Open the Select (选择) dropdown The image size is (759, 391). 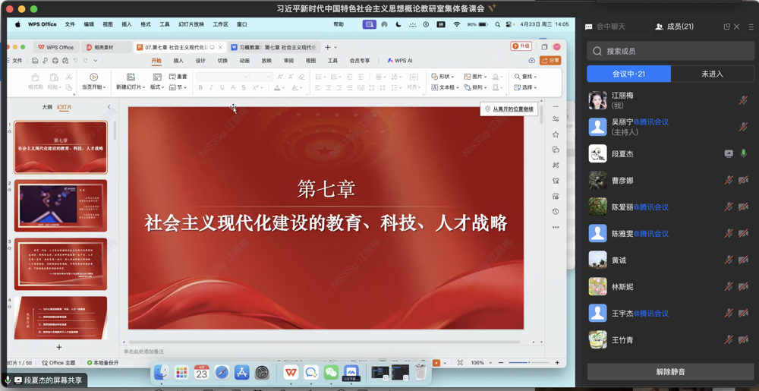(x=526, y=87)
